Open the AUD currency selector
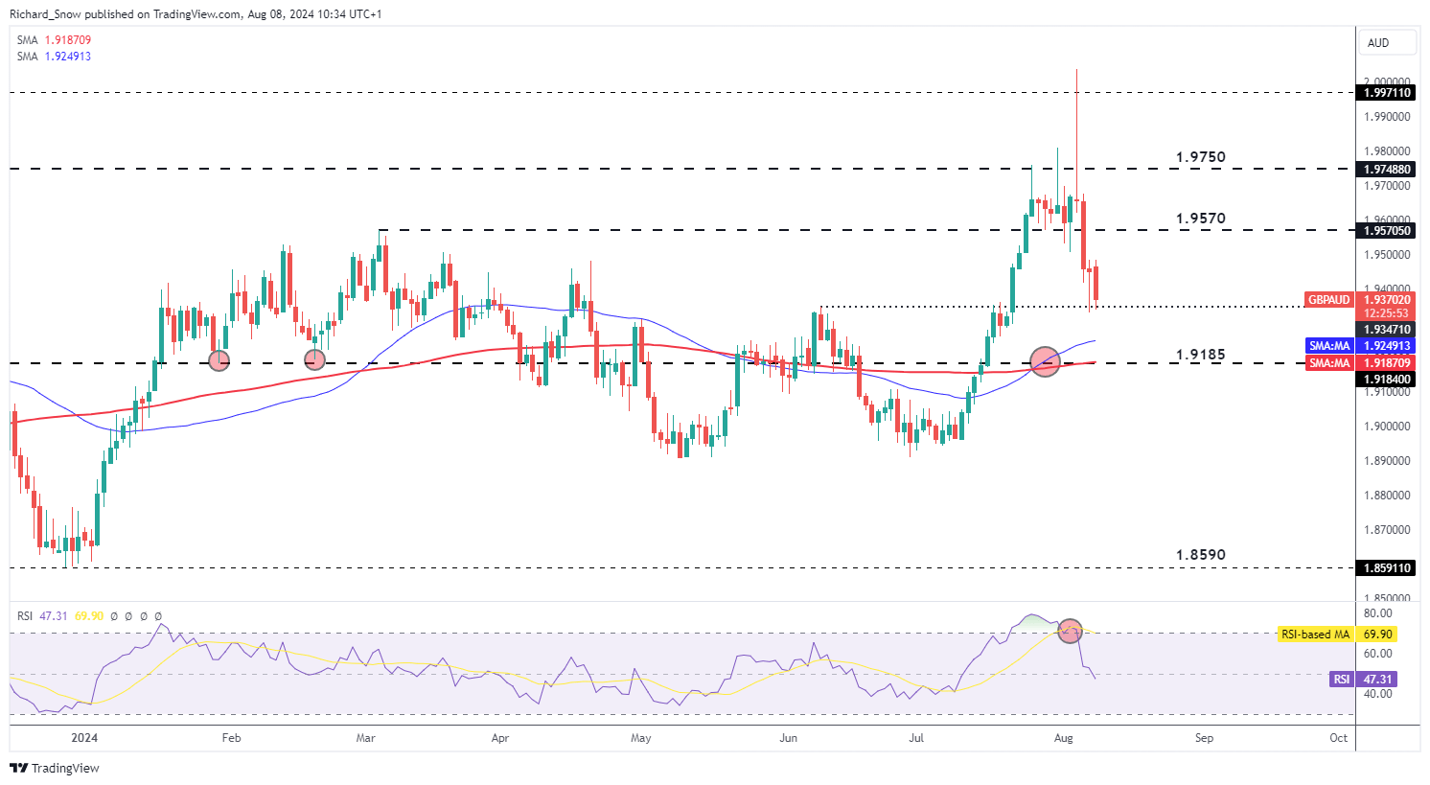The height and width of the screenshot is (785, 1430). click(1387, 43)
